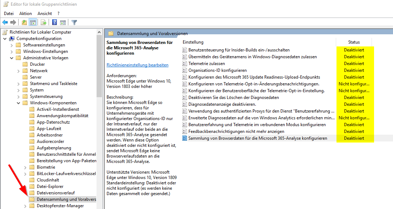Expand the Systemsteuerung folder
The image size is (393, 209).
[x=18, y=96]
